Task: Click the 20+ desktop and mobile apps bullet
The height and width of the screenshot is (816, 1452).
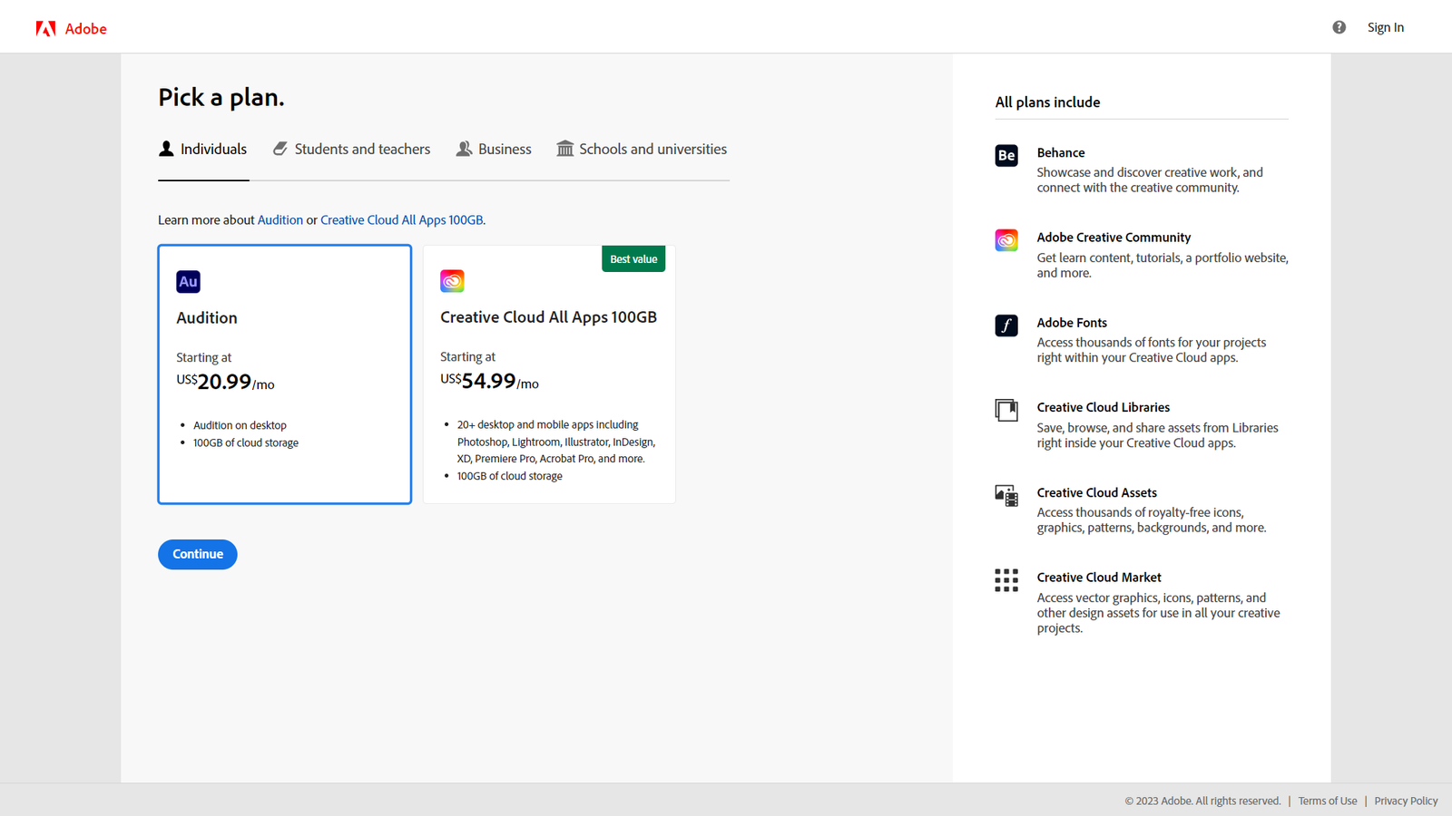Action: [x=556, y=442]
